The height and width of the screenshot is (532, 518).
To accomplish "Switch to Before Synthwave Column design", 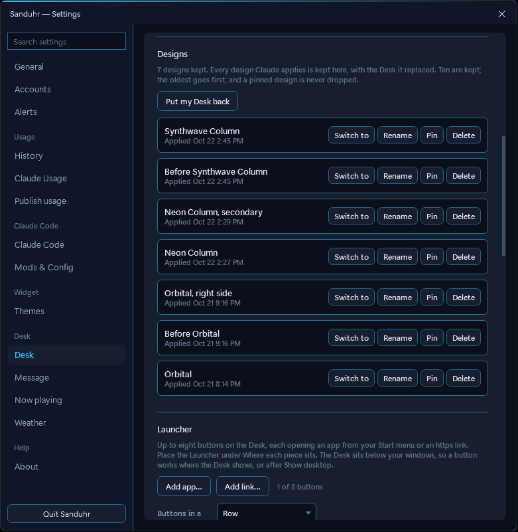I will 352,176.
